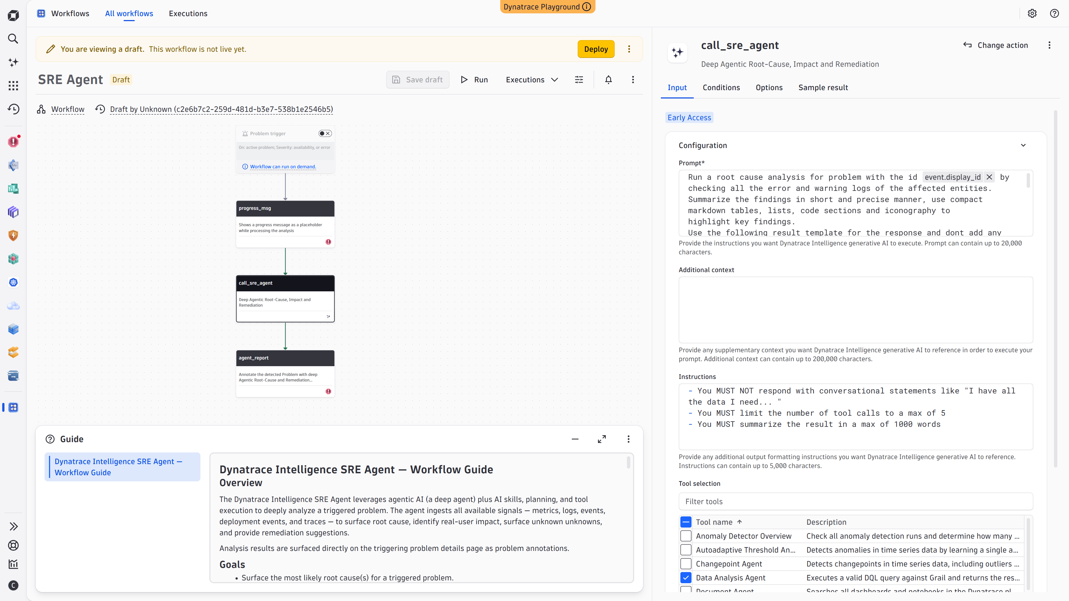This screenshot has height=601, width=1069.
Task: Click the yellow Deploy button
Action: coord(596,49)
